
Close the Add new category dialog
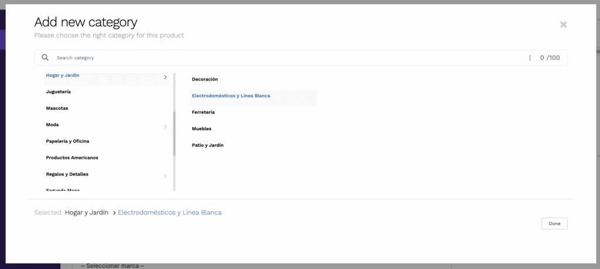[x=563, y=25]
